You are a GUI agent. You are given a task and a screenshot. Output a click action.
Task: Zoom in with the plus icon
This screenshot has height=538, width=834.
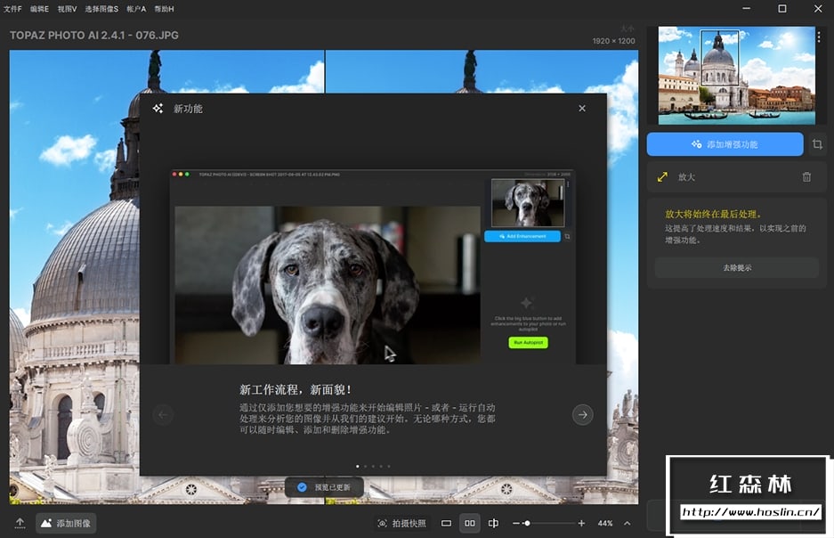pos(581,523)
